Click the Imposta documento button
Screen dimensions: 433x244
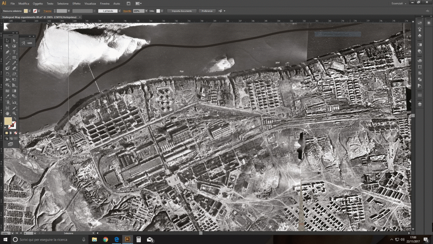click(182, 11)
